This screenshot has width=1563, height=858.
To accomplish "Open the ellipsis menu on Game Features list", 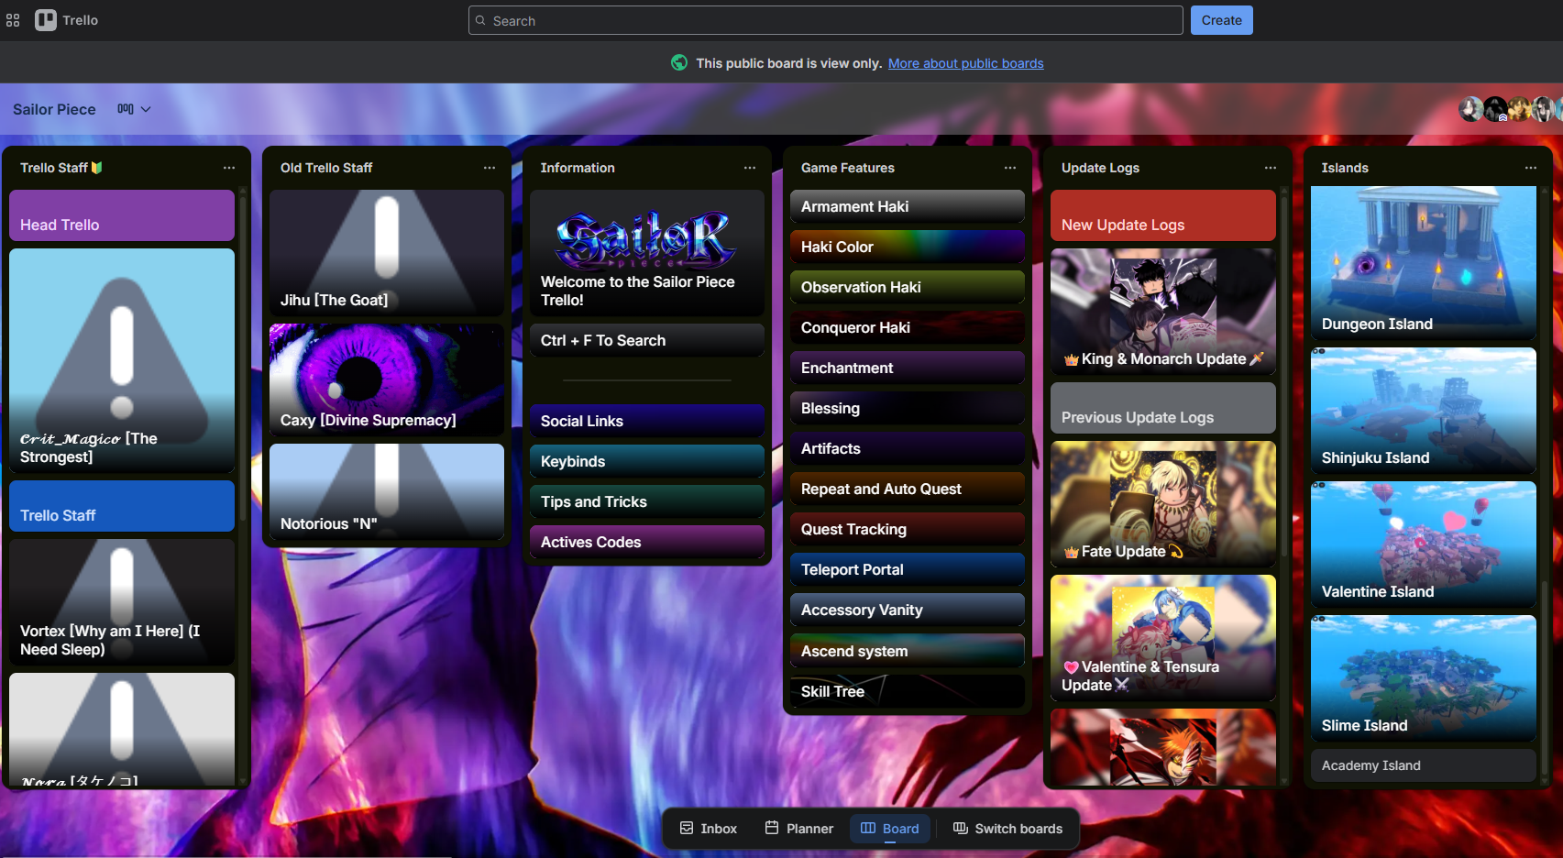I will click(1009, 168).
